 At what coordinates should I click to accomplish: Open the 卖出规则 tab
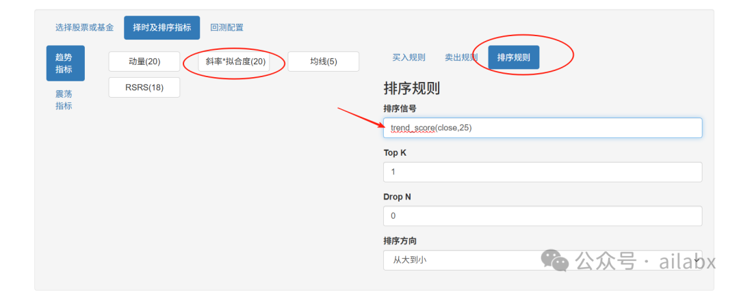461,57
